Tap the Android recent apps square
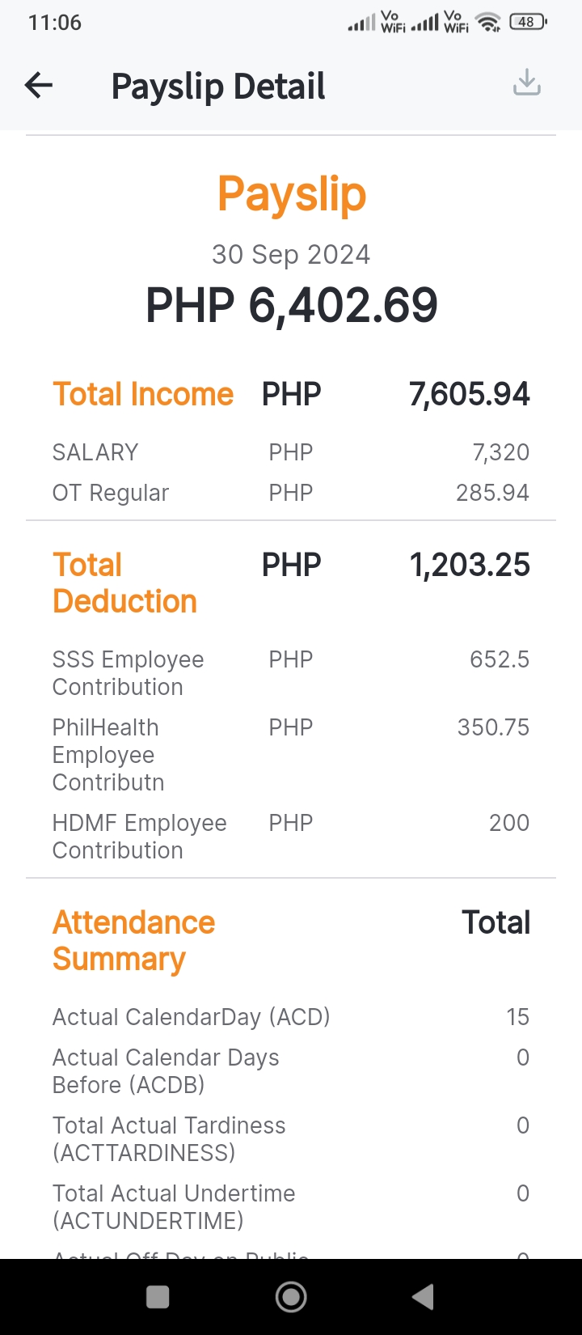 (x=158, y=1297)
